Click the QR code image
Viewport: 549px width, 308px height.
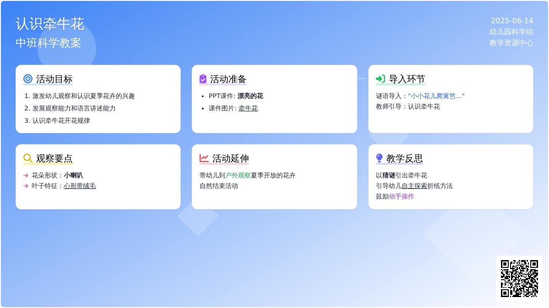point(519,278)
